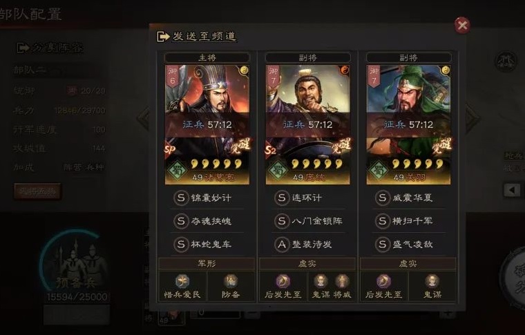Select the A-rank 整装待发 skill
Viewport: 525px width, 335px height.
point(303,245)
